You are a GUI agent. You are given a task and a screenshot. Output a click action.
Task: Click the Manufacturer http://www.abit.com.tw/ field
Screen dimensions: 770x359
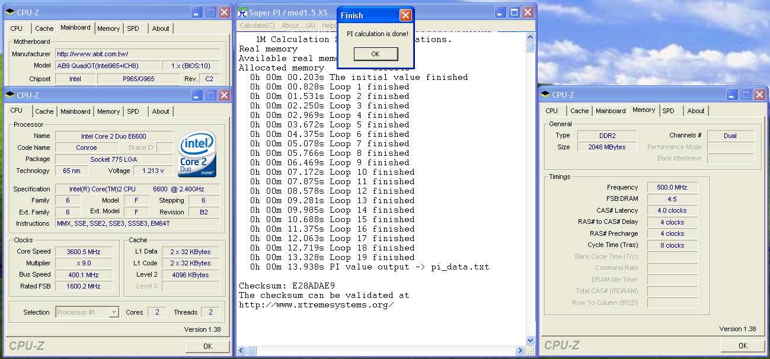(x=138, y=54)
